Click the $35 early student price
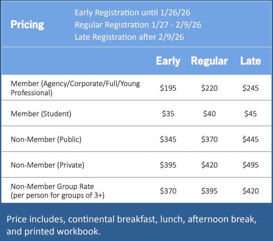This screenshot has width=273, height=241. point(168,114)
